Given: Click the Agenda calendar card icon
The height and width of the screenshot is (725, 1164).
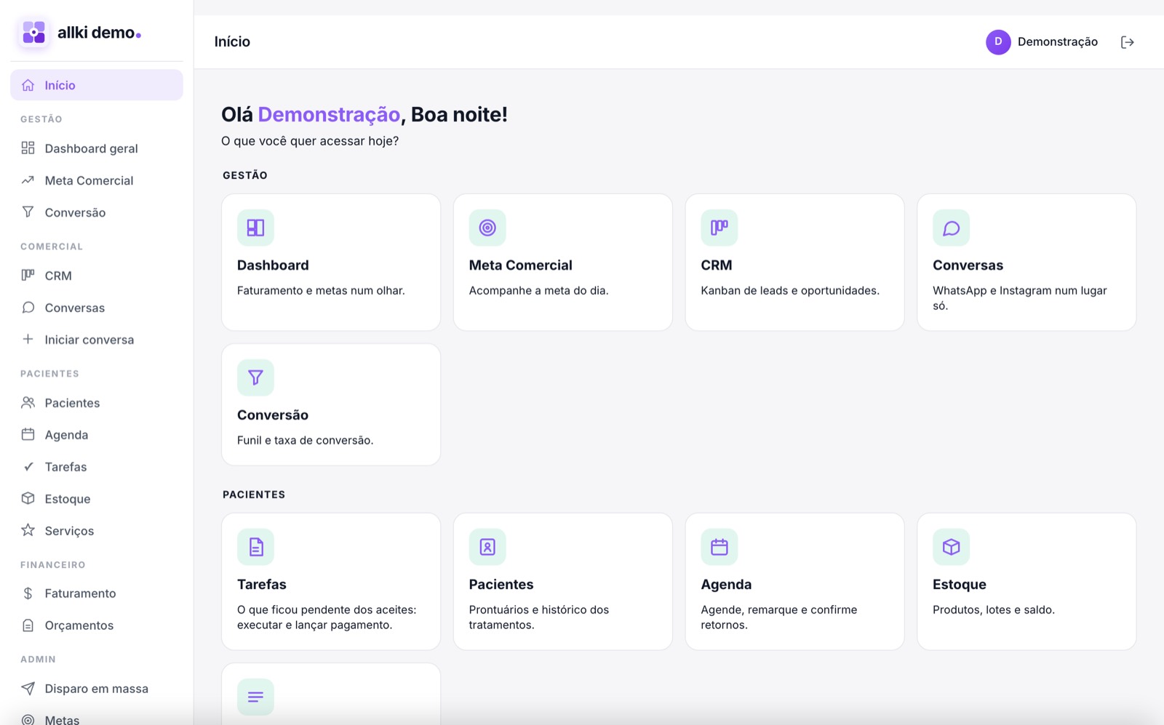Looking at the screenshot, I should click(x=719, y=547).
